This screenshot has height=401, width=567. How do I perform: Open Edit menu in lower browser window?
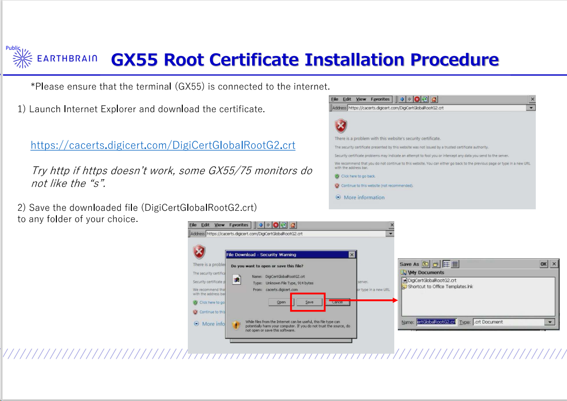pos(205,225)
